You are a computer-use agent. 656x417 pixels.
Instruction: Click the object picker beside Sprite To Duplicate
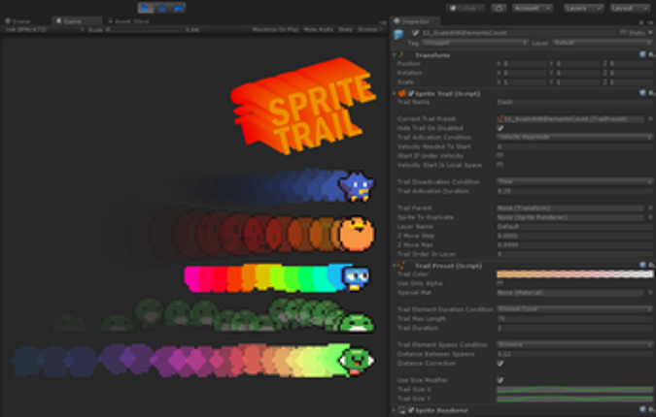648,217
